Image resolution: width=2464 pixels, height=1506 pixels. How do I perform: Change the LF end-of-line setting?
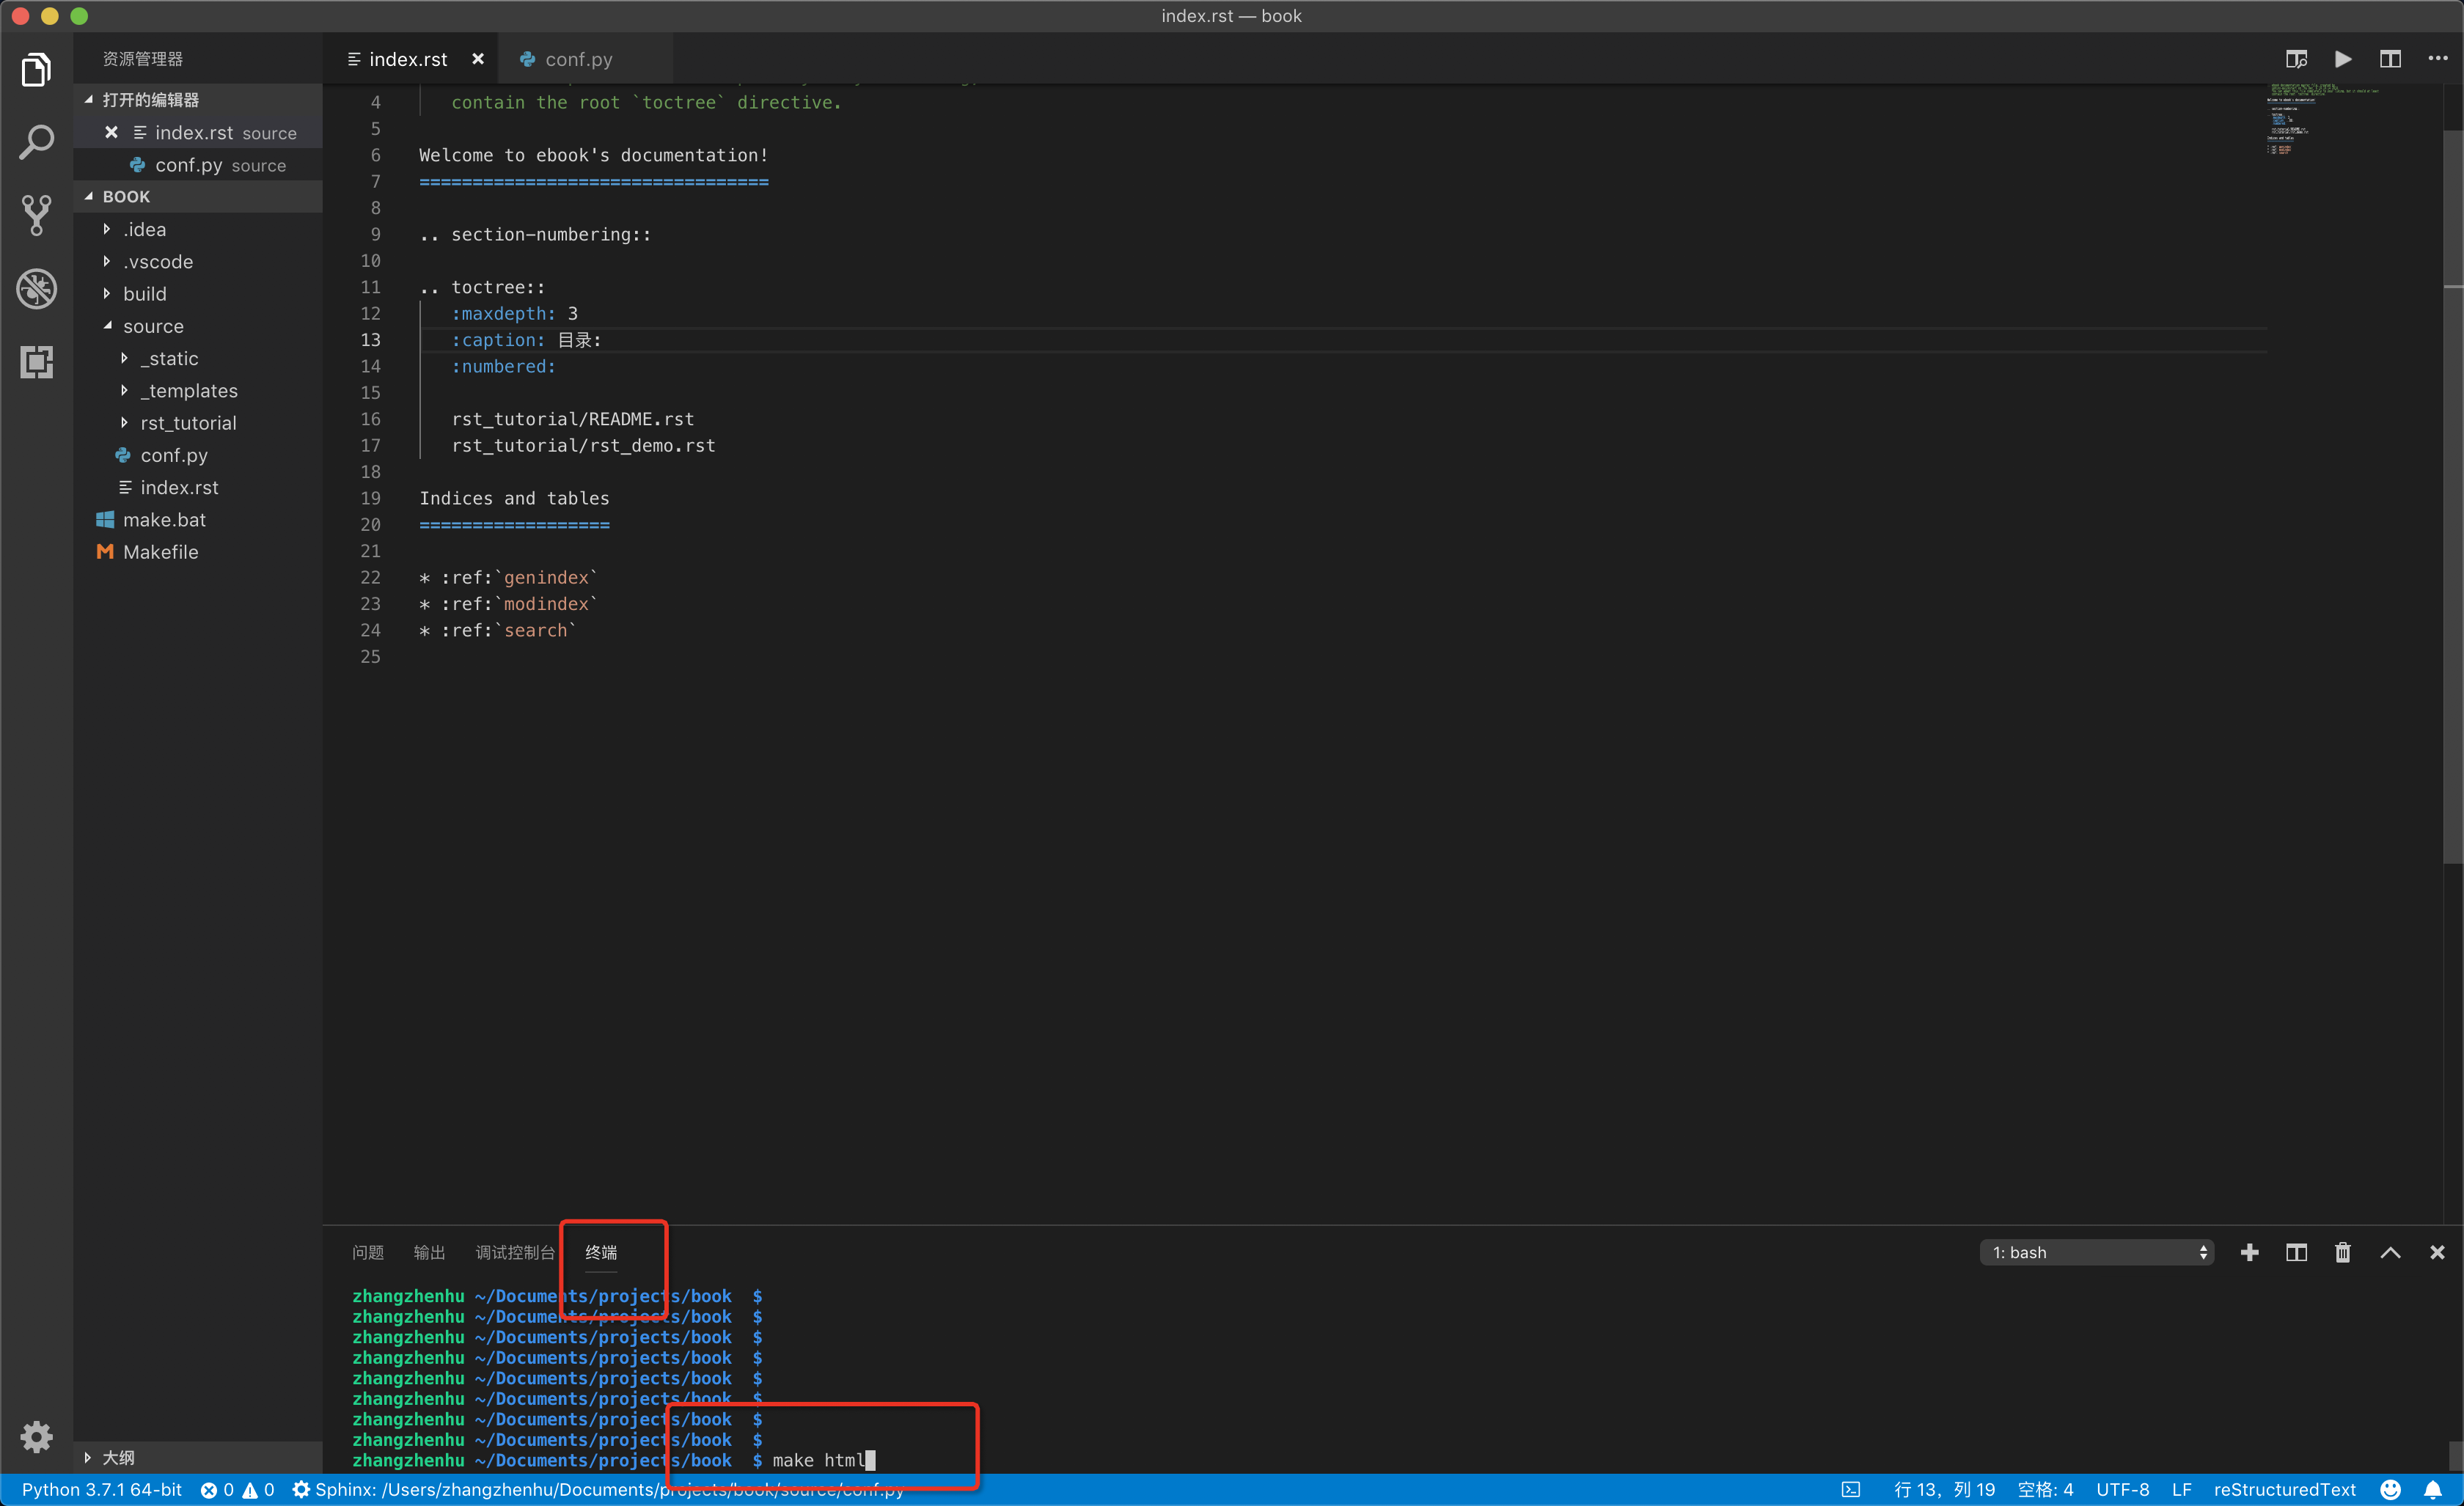(x=2182, y=1490)
